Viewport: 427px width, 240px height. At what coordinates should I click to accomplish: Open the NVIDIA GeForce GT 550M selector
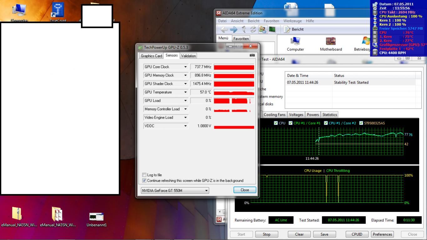pyautogui.click(x=175, y=190)
